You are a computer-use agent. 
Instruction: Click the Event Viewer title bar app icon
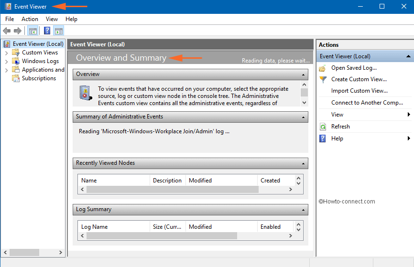[x=8, y=7]
